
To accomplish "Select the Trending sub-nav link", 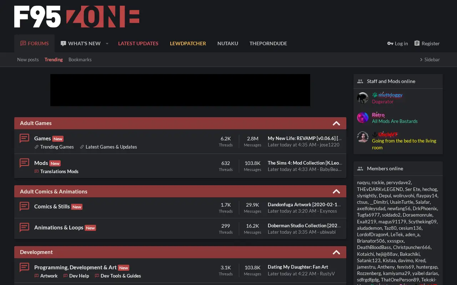I will [54, 59].
